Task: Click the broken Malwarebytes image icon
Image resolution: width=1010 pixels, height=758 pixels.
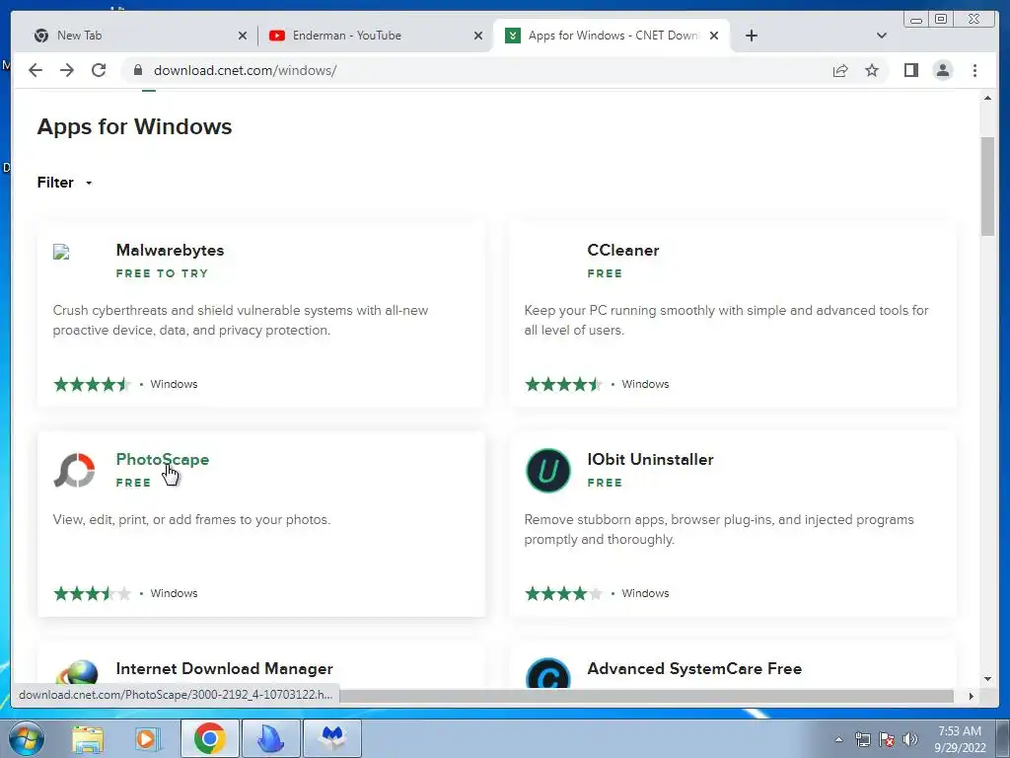Action: [x=61, y=252]
